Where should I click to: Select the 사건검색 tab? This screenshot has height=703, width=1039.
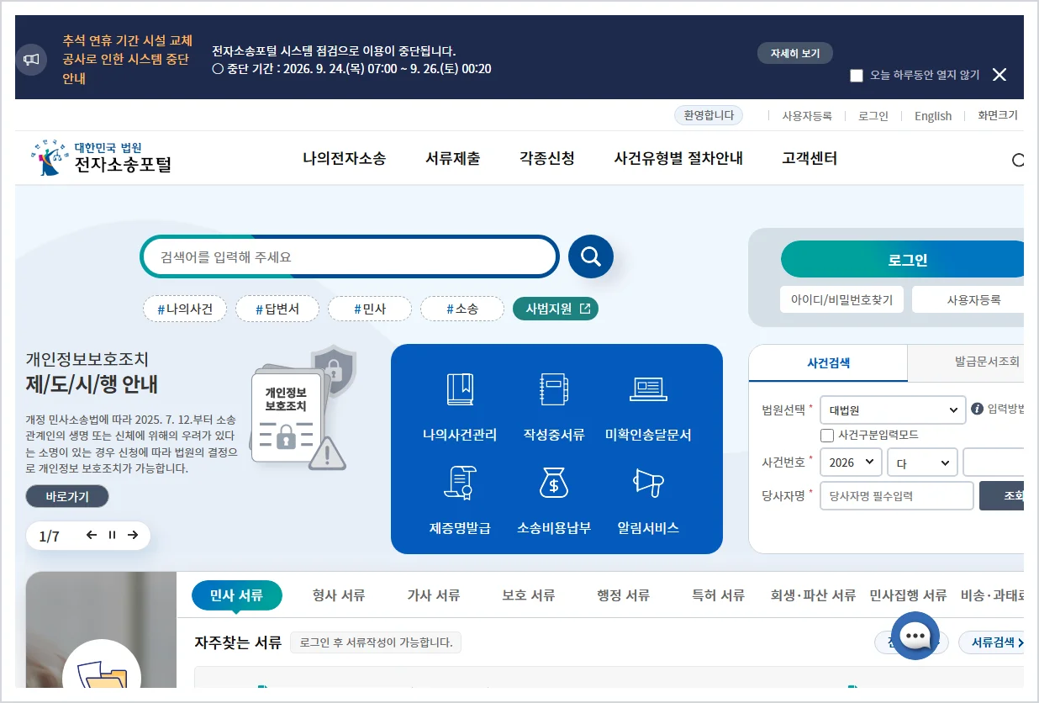tap(828, 363)
